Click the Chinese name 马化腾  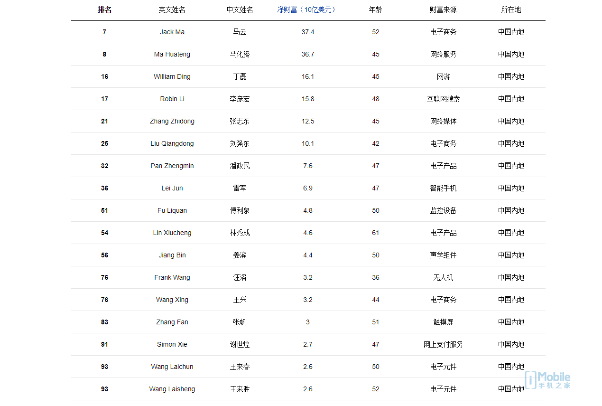click(x=240, y=54)
